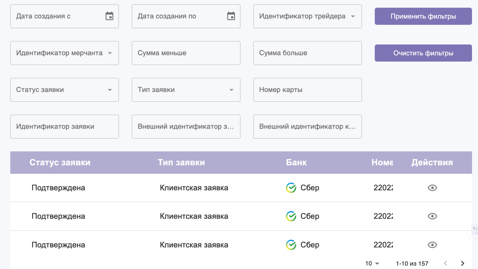
Task: Sort by 'Статус заявки' column header
Action: click(x=60, y=163)
